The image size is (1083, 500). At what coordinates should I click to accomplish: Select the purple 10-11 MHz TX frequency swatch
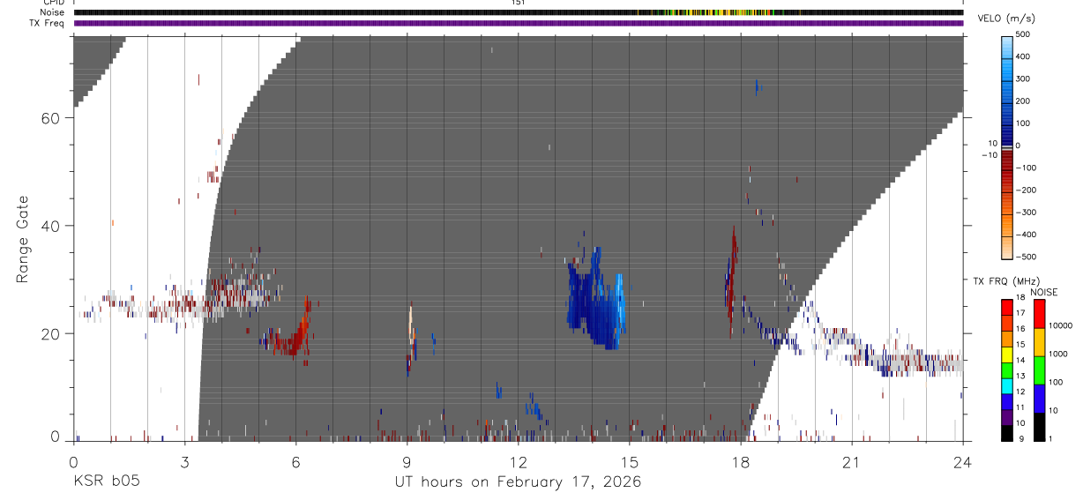1007,417
